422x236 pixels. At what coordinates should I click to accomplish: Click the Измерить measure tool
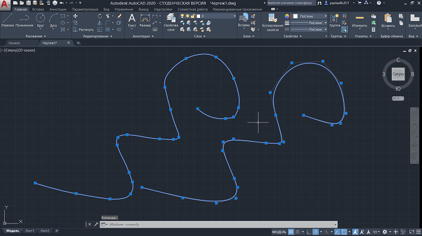[359, 20]
